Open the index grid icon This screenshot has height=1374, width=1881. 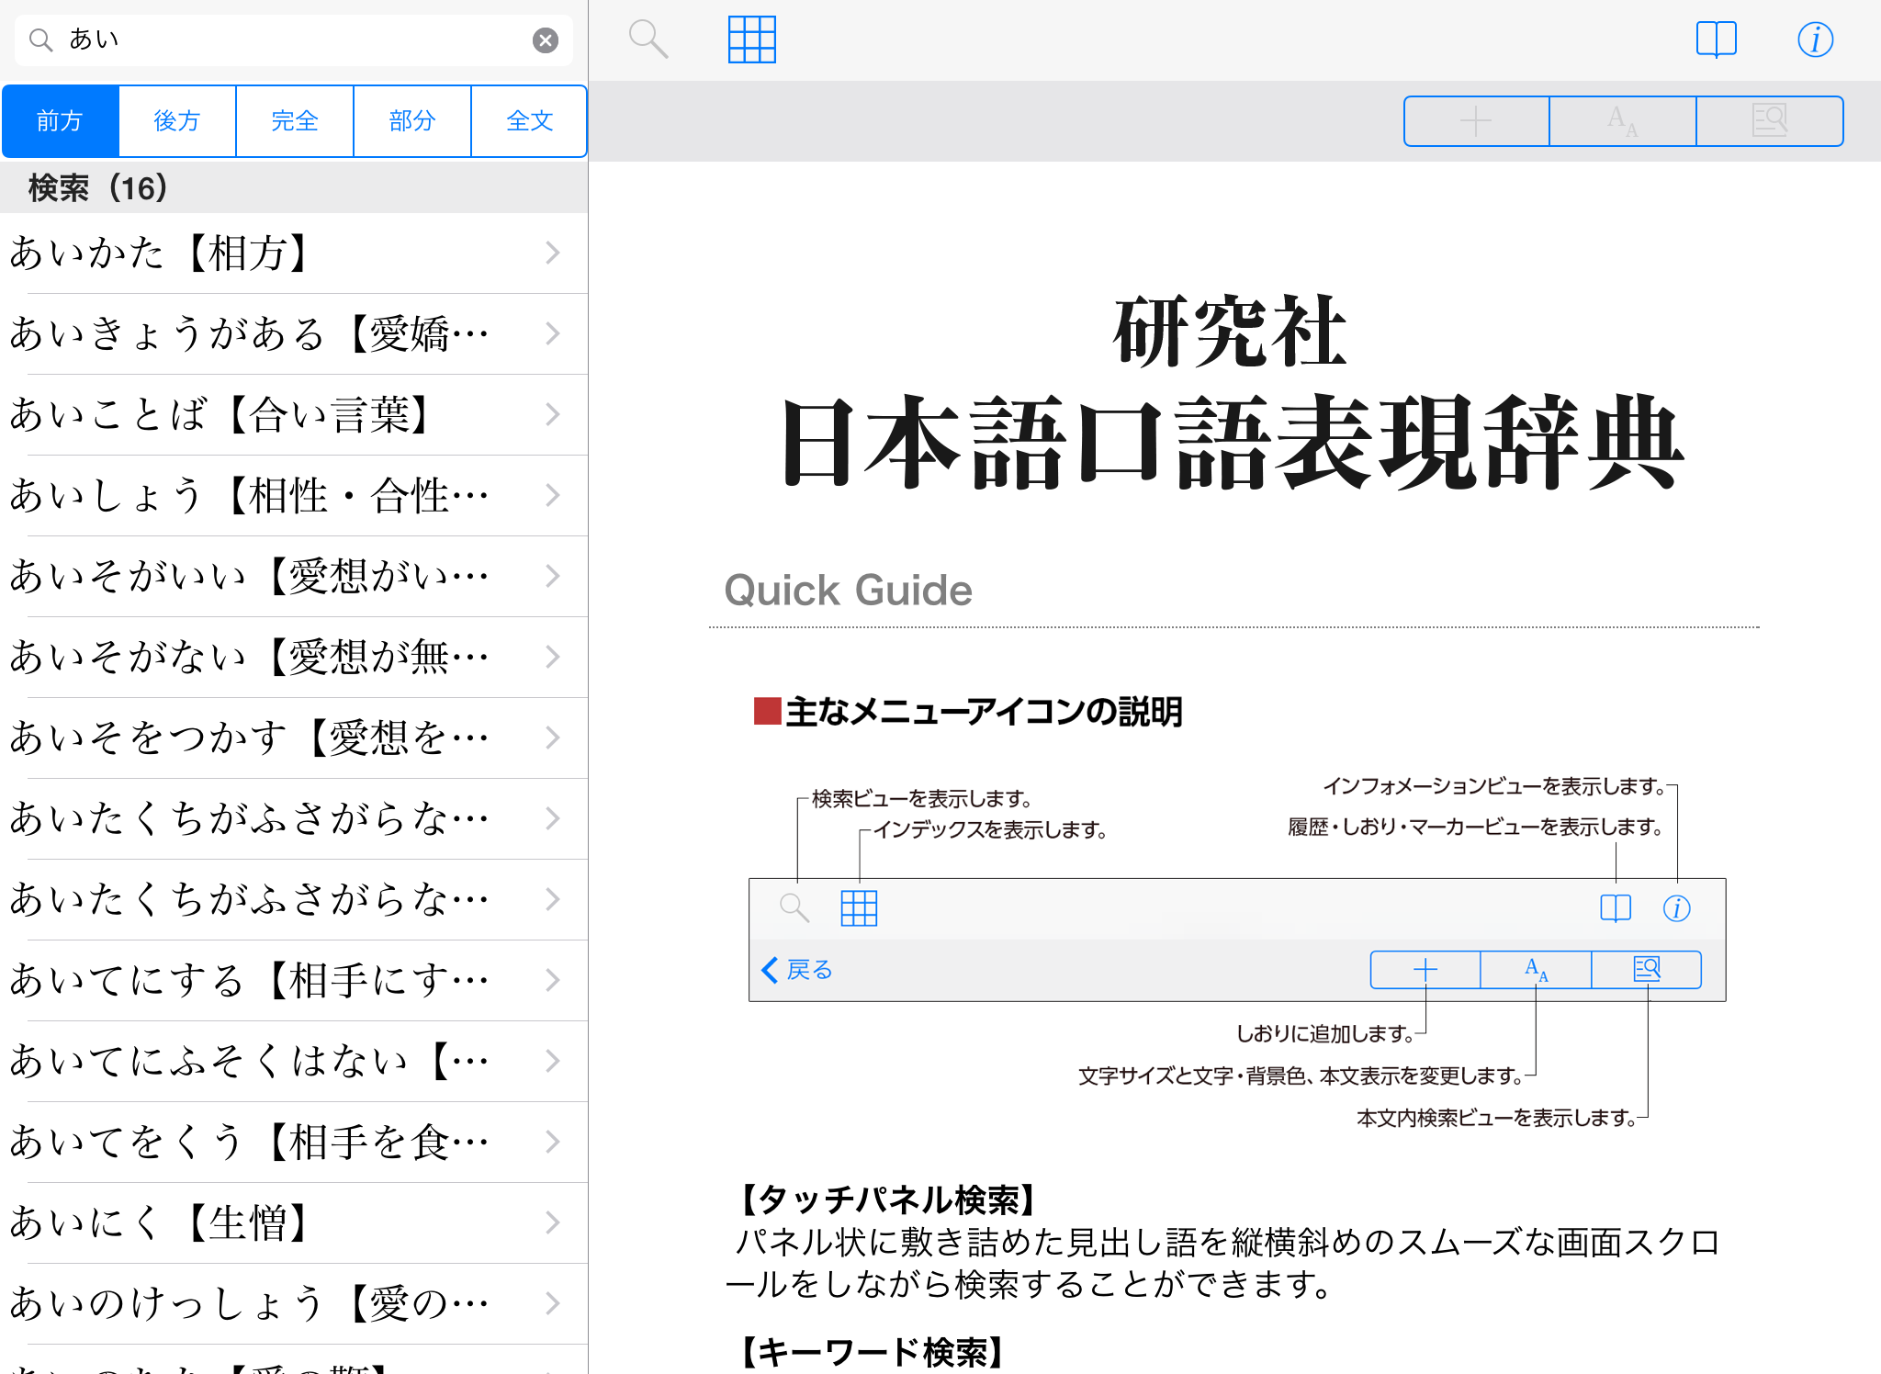click(x=751, y=39)
